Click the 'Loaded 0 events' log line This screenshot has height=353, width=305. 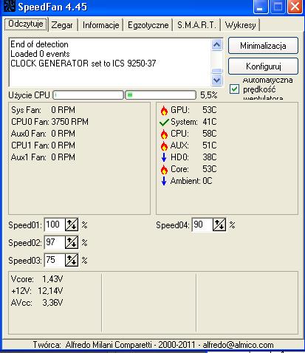click(40, 54)
